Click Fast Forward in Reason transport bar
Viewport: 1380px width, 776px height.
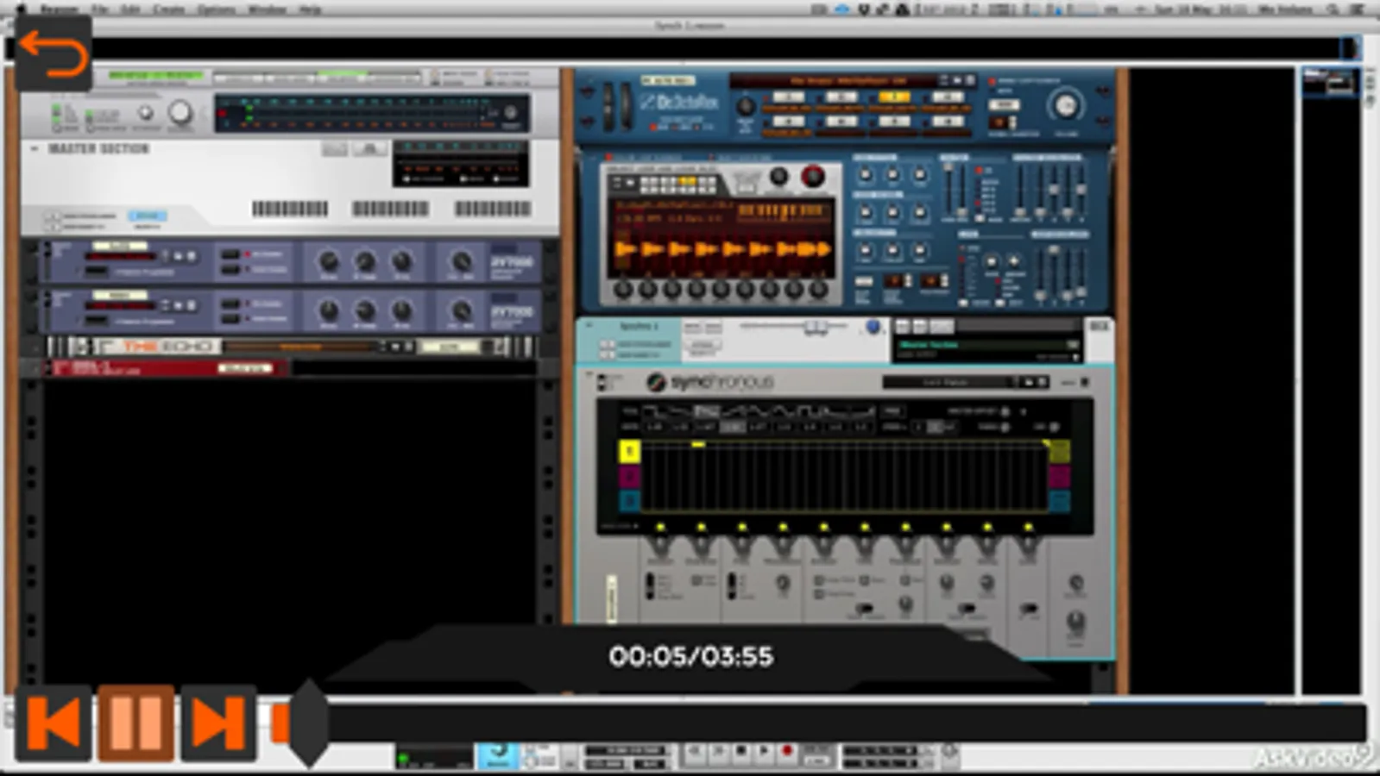tap(718, 752)
